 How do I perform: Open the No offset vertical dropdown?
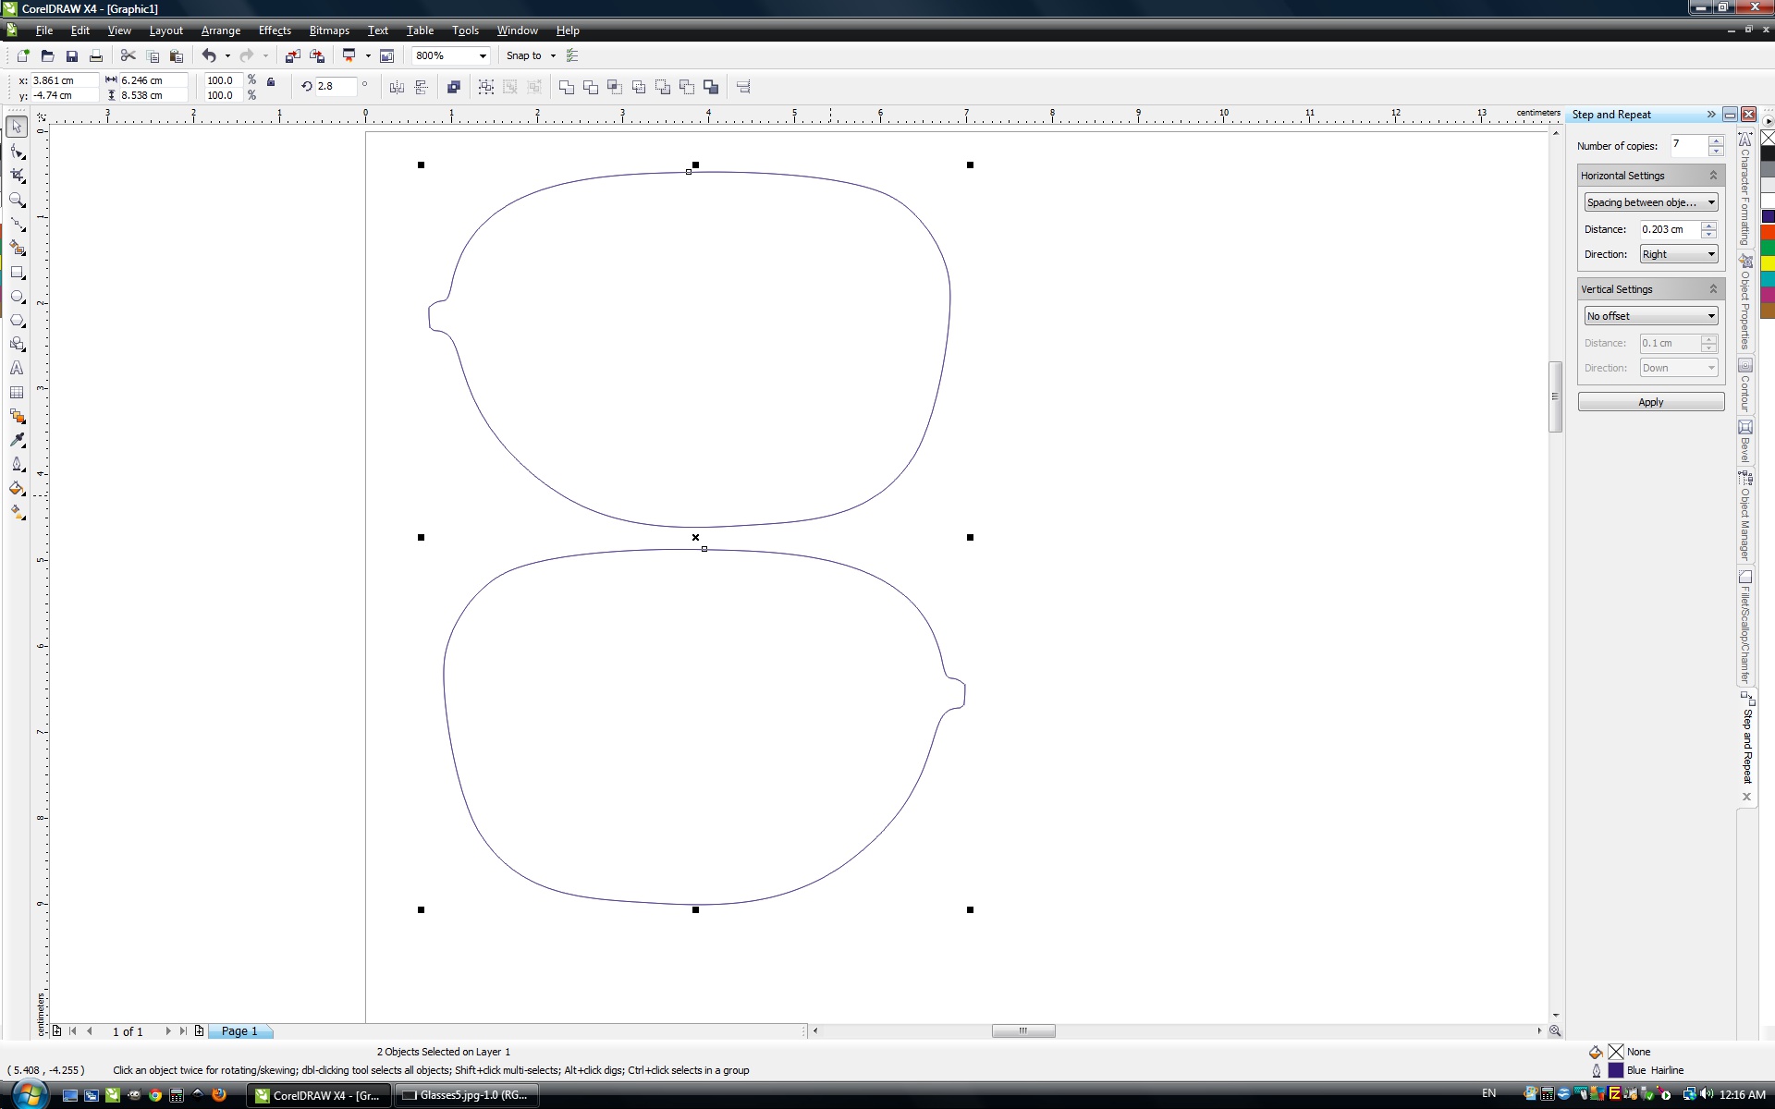point(1651,316)
